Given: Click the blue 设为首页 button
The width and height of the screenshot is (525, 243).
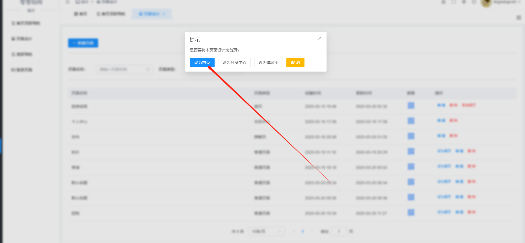Looking at the screenshot, I should 202,63.
